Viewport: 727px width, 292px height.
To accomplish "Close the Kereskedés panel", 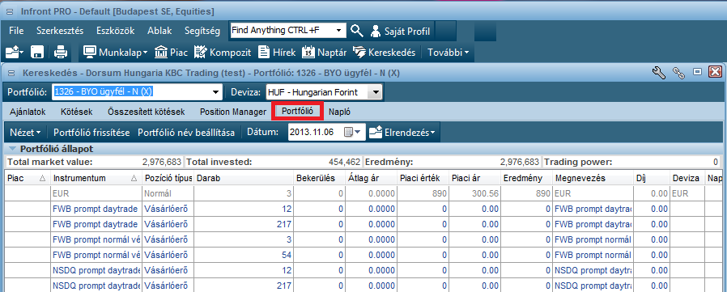I will point(716,72).
